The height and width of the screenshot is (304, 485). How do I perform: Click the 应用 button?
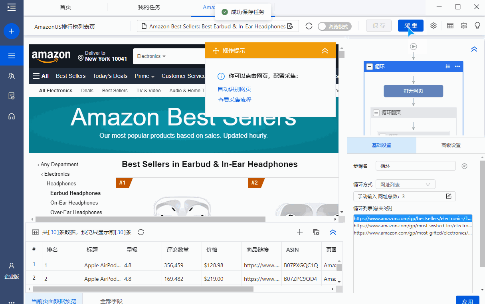tap(467, 301)
